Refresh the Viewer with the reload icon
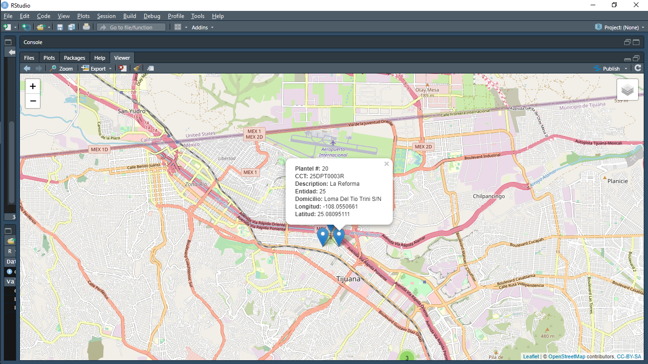Image resolution: width=648 pixels, height=364 pixels. 638,68
